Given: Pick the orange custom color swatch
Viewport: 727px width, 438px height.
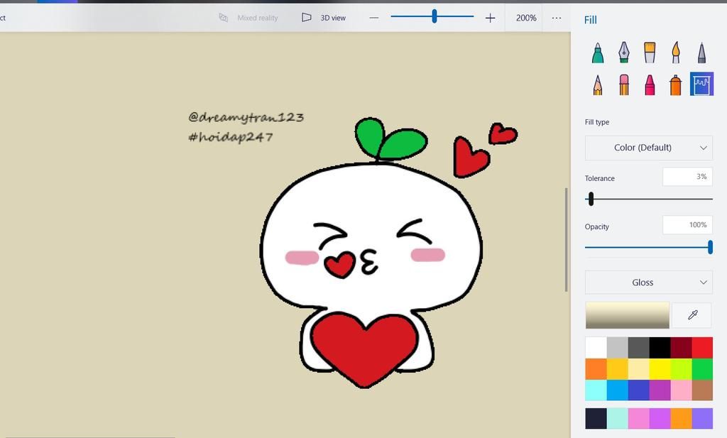Looking at the screenshot, I should click(x=681, y=419).
